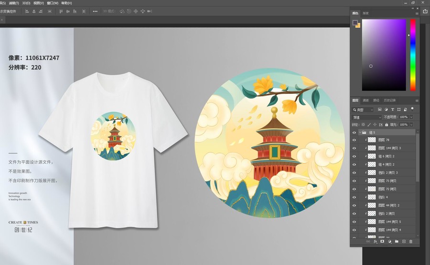430x265 pixels.
Task: Filter layers by shape layers icon
Action: pyautogui.click(x=399, y=110)
